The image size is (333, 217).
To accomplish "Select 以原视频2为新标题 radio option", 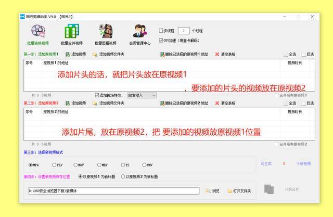I will 123,176.
